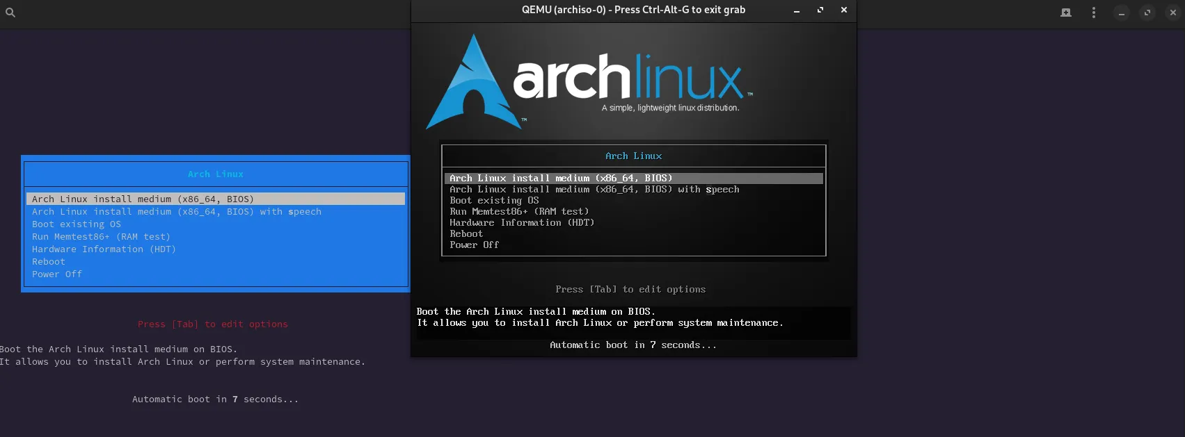Minimize the QEMU archiso window
The width and height of the screenshot is (1185, 437).
(797, 10)
